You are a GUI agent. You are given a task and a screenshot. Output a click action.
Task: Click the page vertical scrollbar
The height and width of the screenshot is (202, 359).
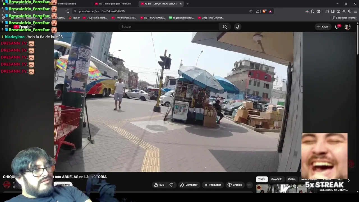(x=357, y=39)
